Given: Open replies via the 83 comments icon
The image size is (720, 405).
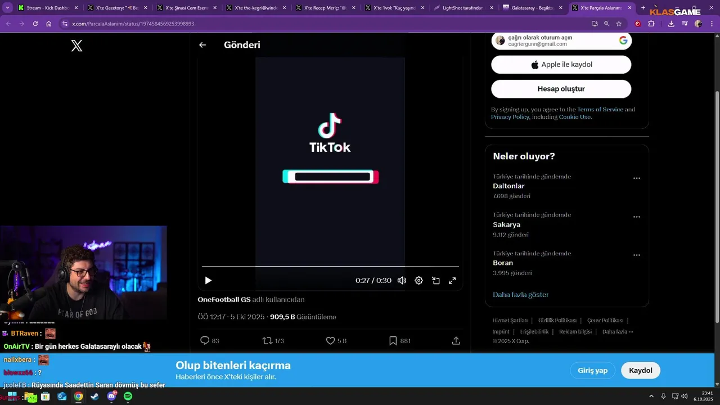Looking at the screenshot, I should (210, 340).
